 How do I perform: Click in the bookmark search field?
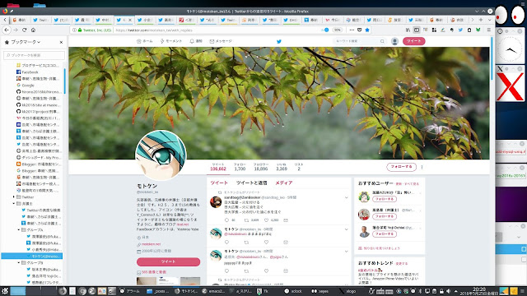coord(34,55)
